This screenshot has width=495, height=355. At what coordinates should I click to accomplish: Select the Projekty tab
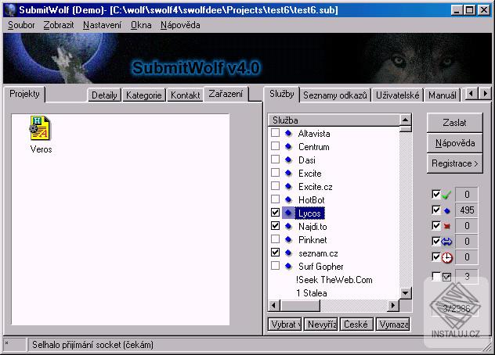point(24,94)
